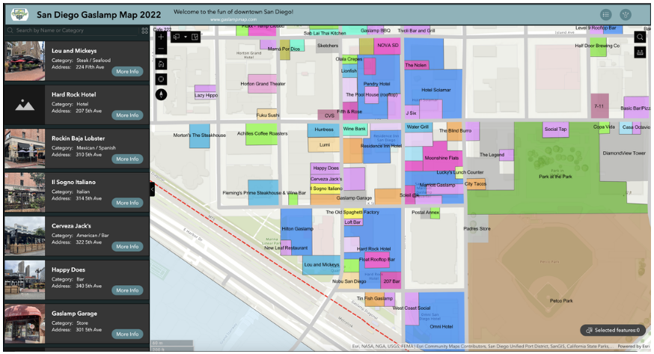Open More Info for Rockin Baja Lobster
Viewport: 654px width, 354px height.
point(127,159)
